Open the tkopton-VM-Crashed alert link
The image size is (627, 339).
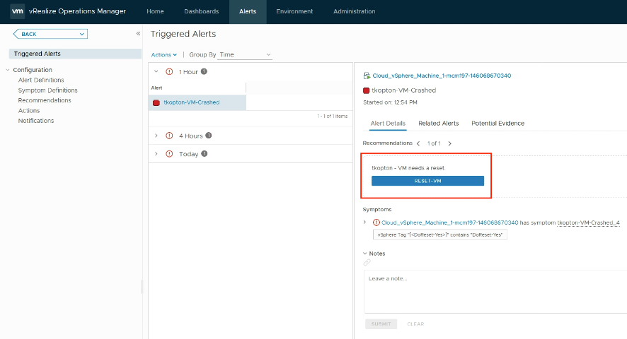point(192,102)
